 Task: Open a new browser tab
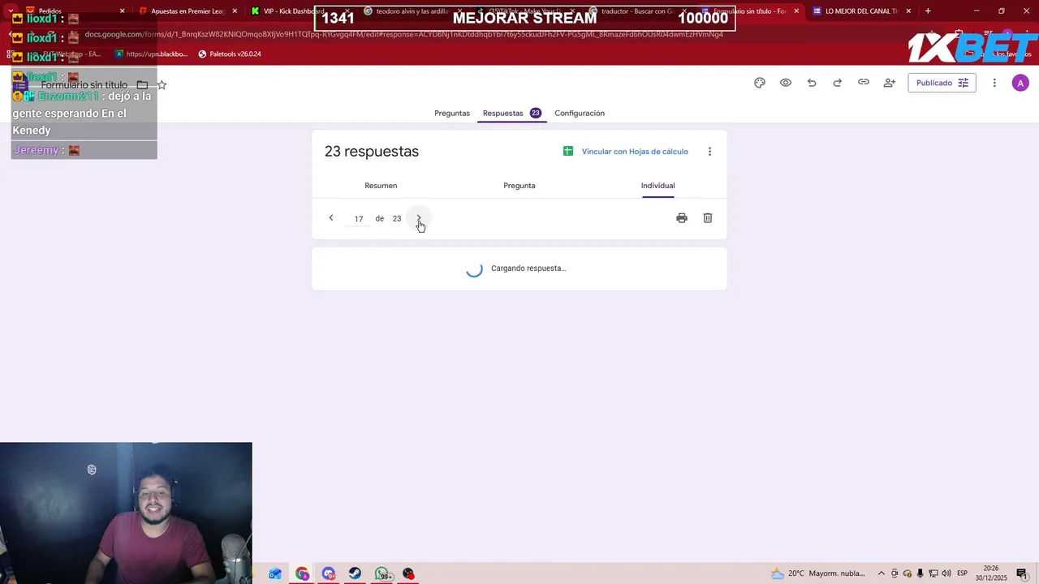(928, 11)
